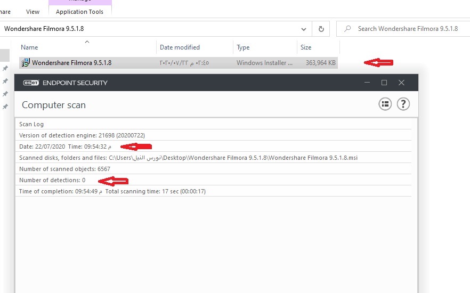The height and width of the screenshot is (293, 470).
Task: Click the Type column header
Action: pos(243,47)
